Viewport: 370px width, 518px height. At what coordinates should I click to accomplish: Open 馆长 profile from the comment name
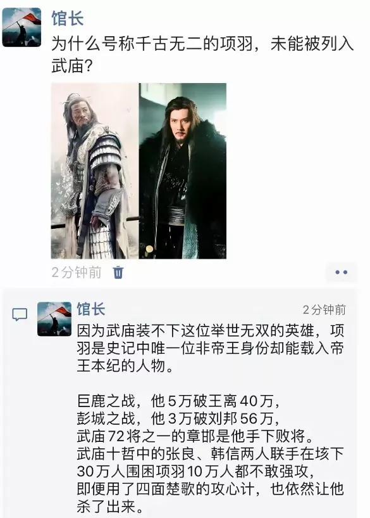(x=91, y=309)
